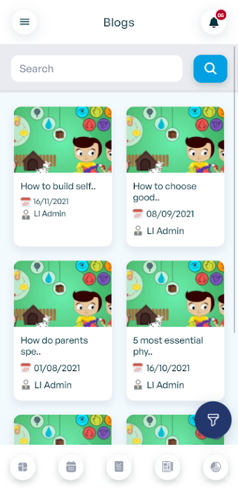Open the chart report icon in bottom bar
The image size is (238, 490).
click(119, 467)
